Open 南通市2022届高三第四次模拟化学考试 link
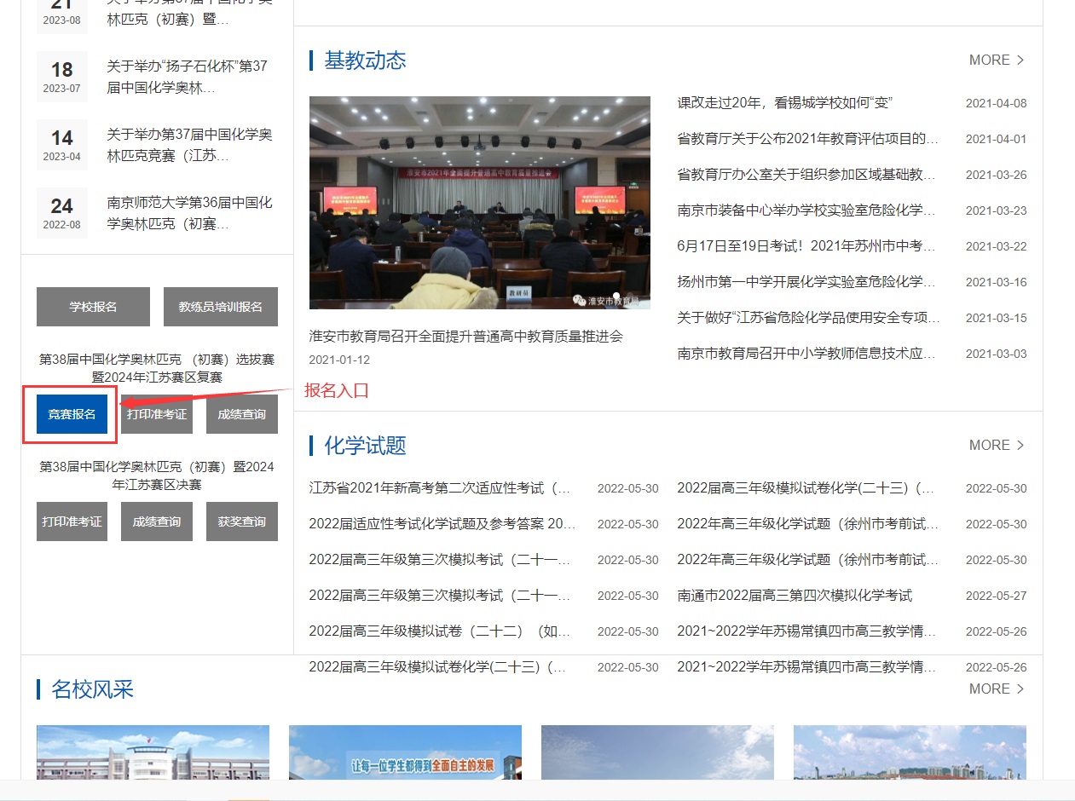Image resolution: width=1075 pixels, height=801 pixels. tap(795, 596)
